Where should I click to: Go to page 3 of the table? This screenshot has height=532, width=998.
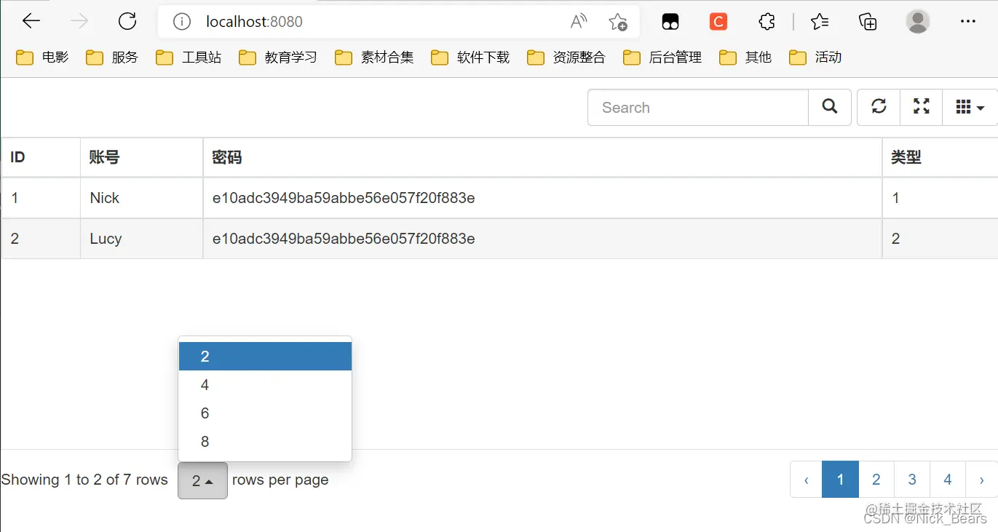point(911,479)
